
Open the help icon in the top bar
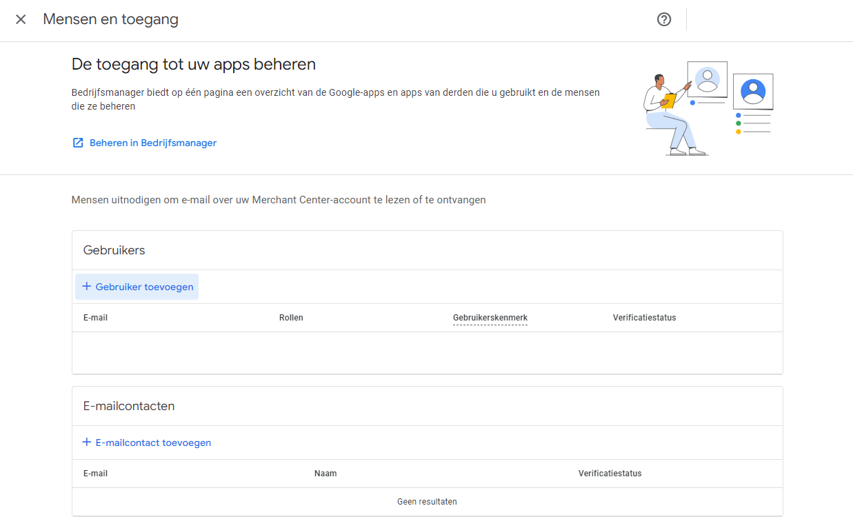[x=663, y=19]
